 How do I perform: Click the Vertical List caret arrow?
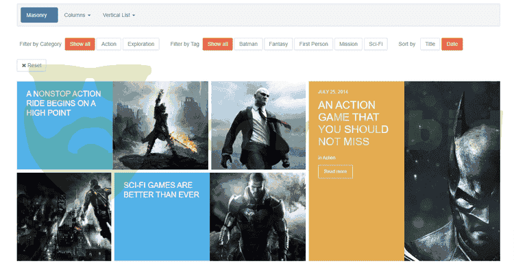click(134, 15)
